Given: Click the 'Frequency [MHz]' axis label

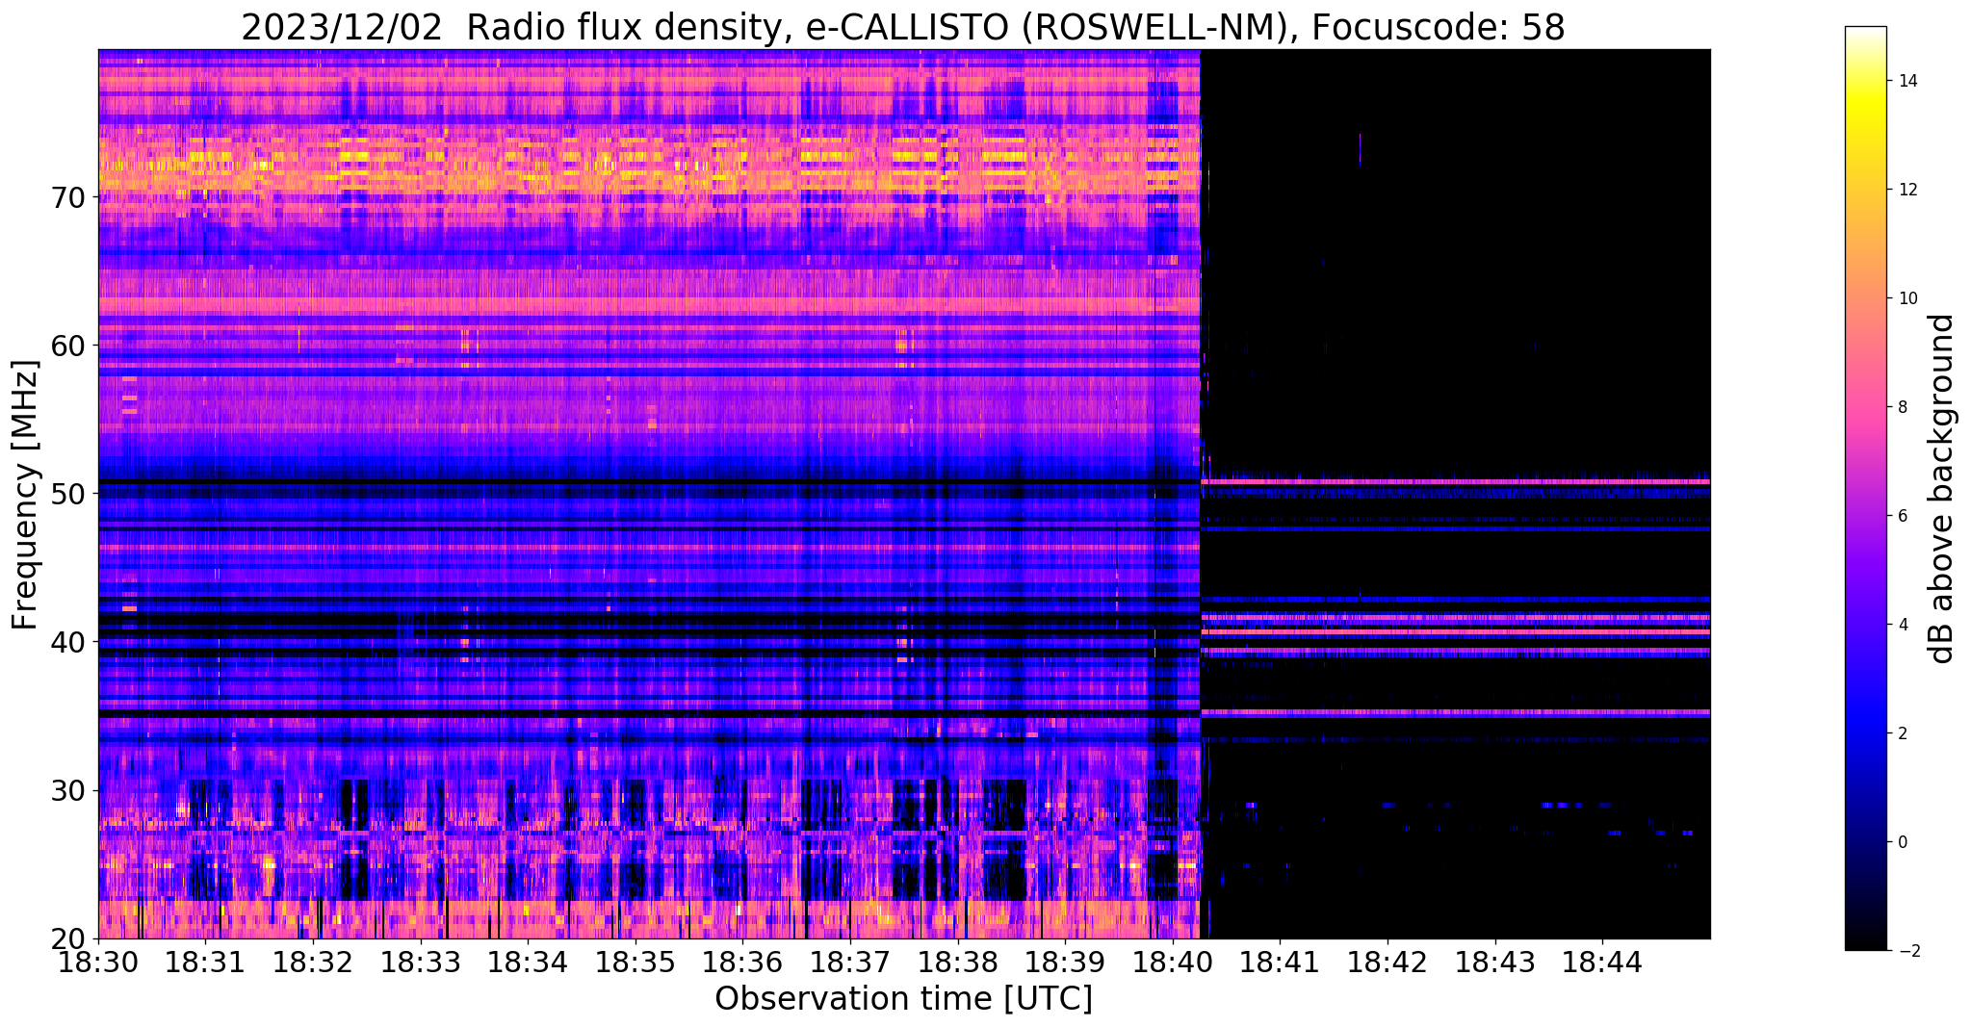Looking at the screenshot, I should [26, 494].
